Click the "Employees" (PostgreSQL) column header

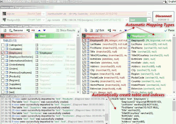pyautogui.click(x=149, y=36)
